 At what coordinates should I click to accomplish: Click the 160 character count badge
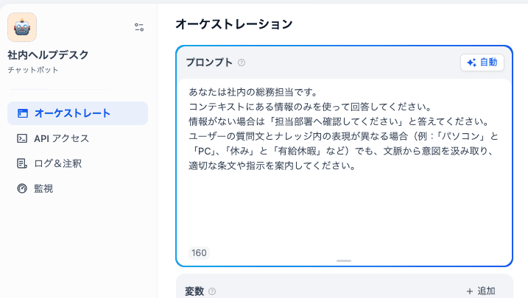coord(199,253)
